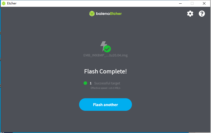211x133 pixels.
Task: Click the balenaEtcher cube logo
Action: [92, 14]
